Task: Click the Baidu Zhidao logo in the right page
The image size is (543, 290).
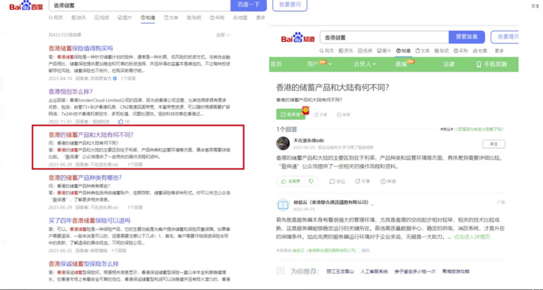Action: tap(298, 38)
